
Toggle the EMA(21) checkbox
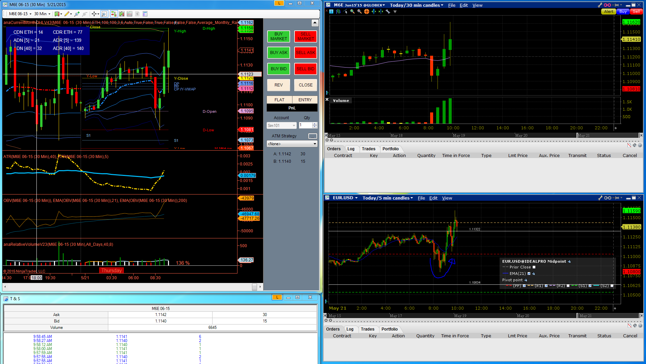pyautogui.click(x=529, y=274)
